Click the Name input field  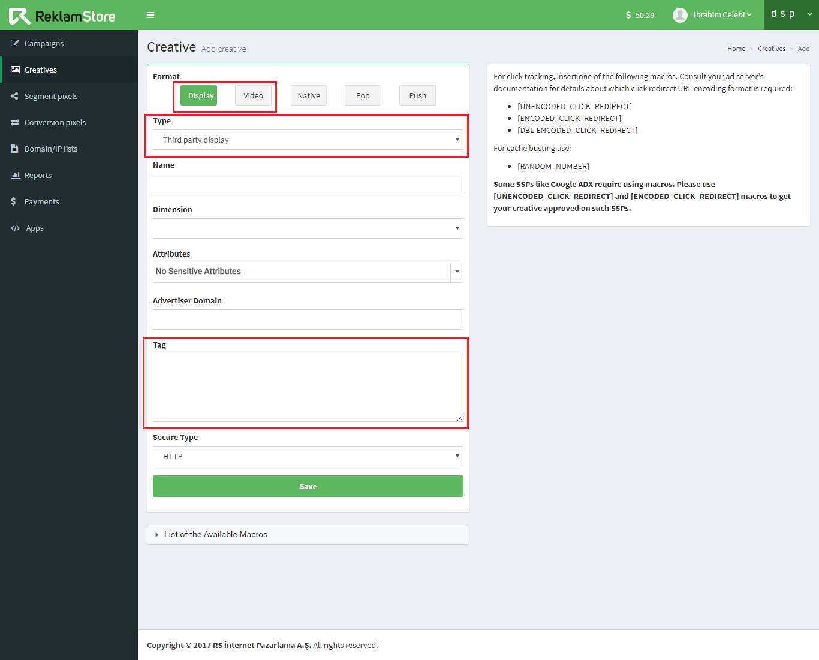tap(308, 184)
